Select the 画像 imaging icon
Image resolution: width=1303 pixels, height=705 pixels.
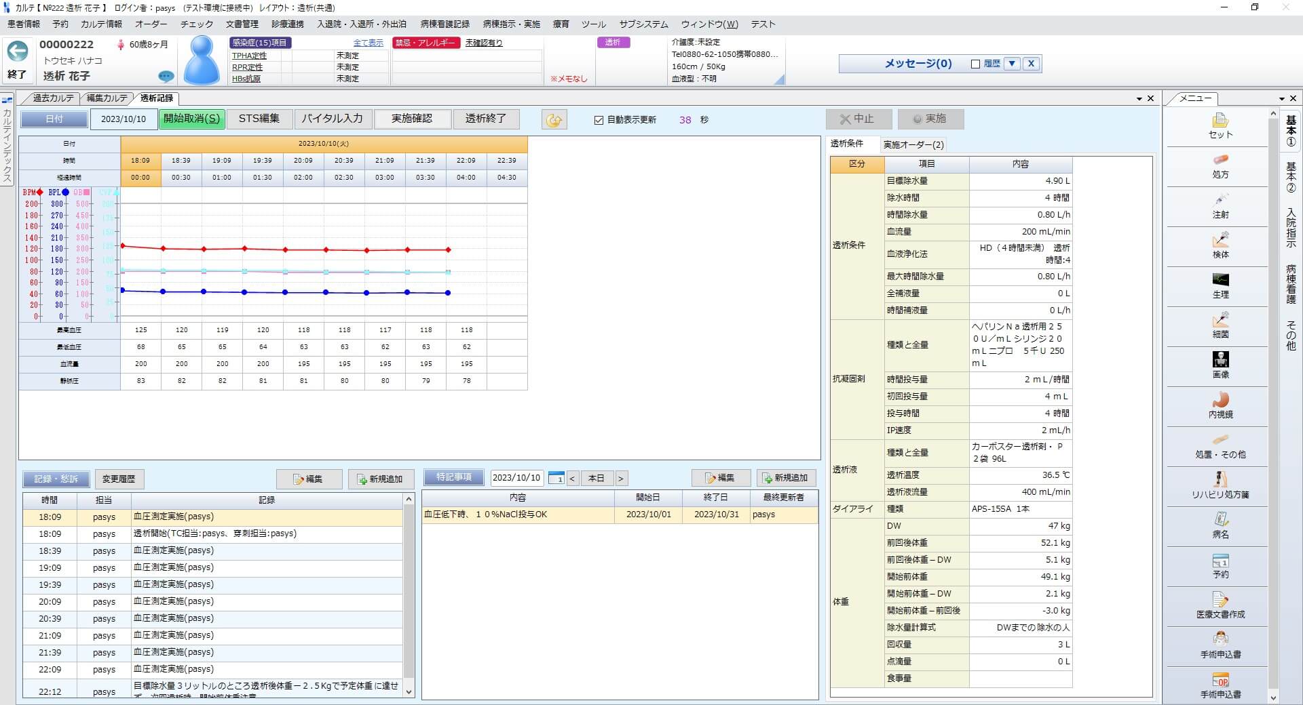click(1220, 360)
